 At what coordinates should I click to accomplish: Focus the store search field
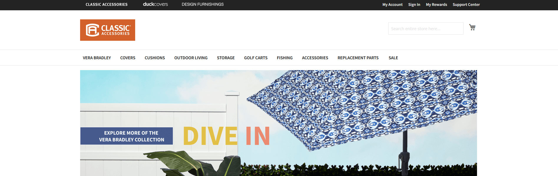(426, 28)
